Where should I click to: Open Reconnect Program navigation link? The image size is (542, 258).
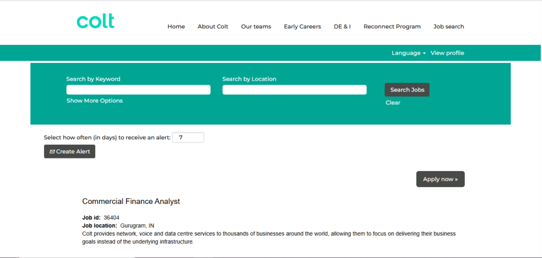(x=392, y=26)
